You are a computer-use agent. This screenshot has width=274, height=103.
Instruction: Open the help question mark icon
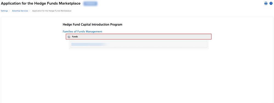tap(271, 3)
